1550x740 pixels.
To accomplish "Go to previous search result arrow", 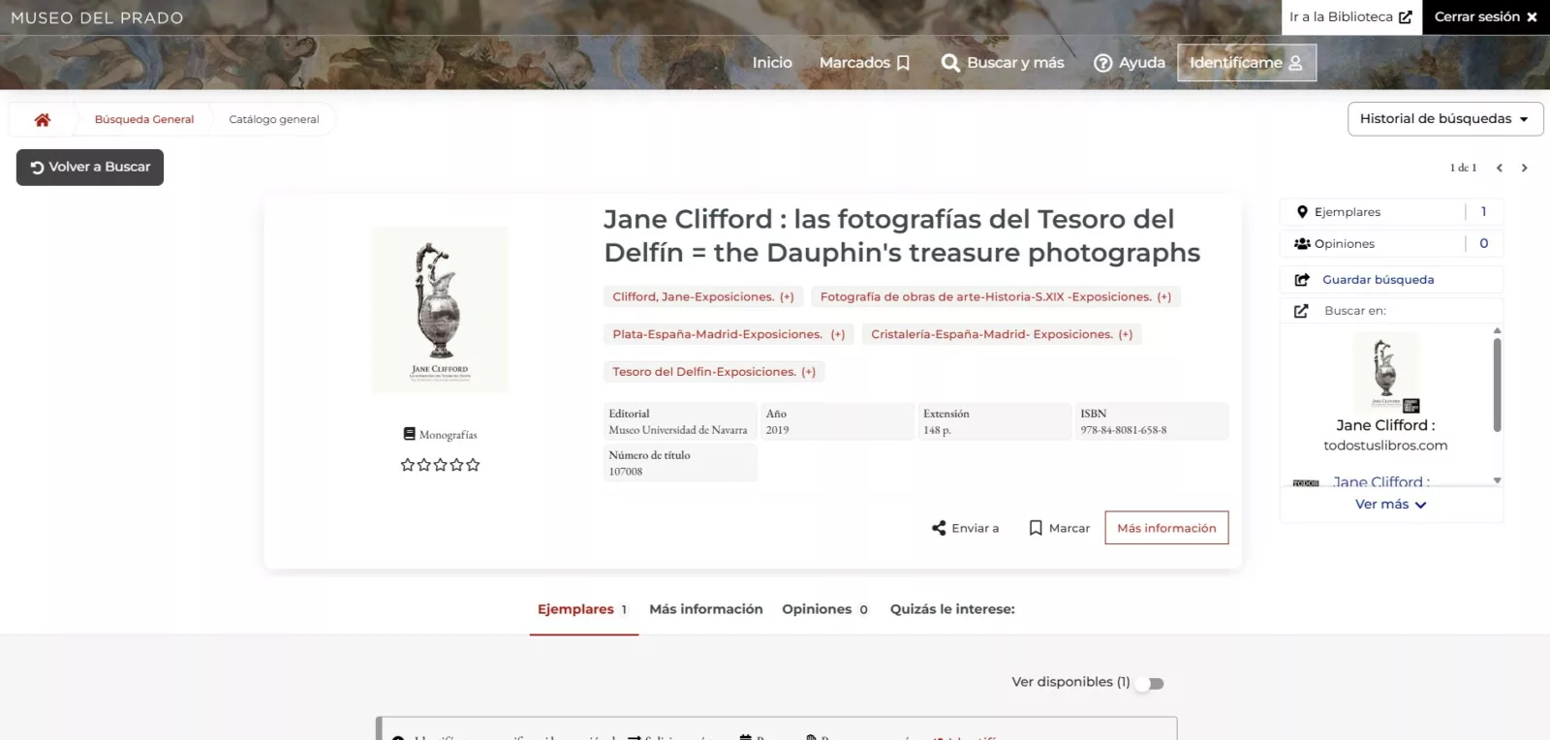I will click(x=1499, y=168).
